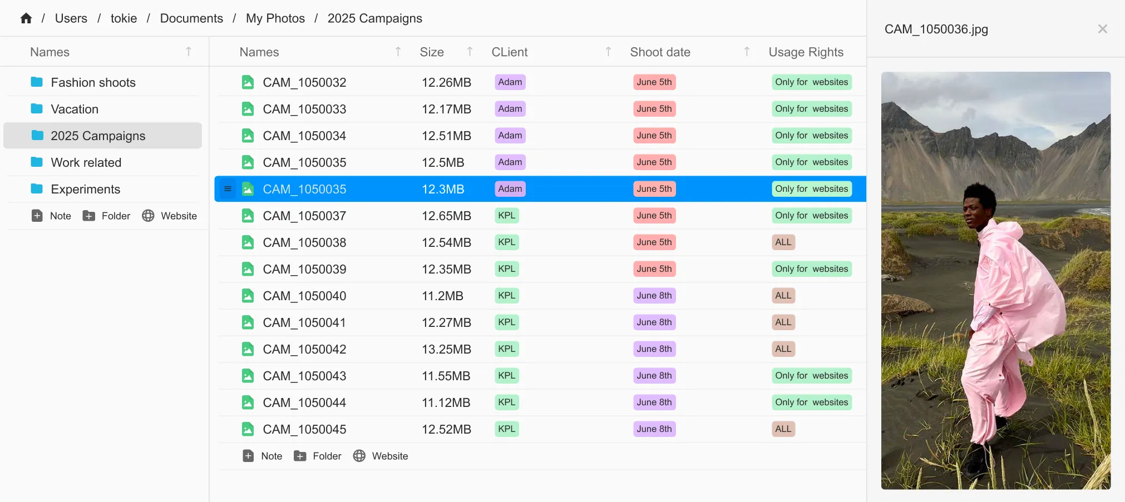Click the drag handle on the selected row
The width and height of the screenshot is (1125, 502).
tap(227, 189)
